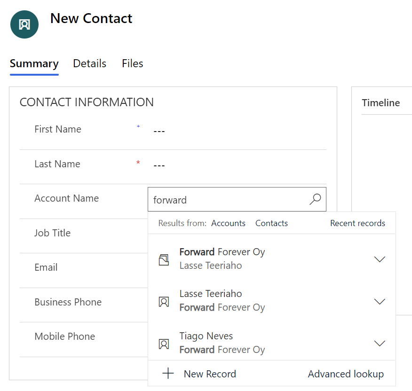The width and height of the screenshot is (412, 391).
Task: Click the Last Name field value
Action: [159, 165]
